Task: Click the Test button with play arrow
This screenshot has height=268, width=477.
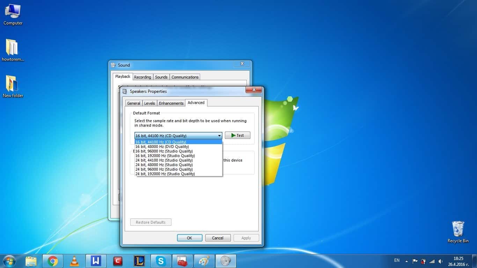Action: click(x=237, y=135)
